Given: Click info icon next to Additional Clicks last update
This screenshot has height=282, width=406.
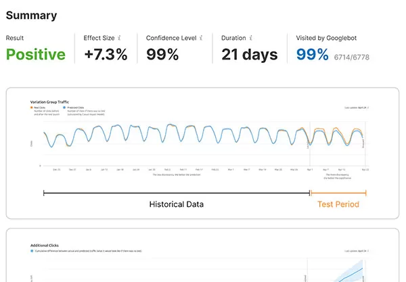Looking at the screenshot, I should click(x=368, y=251).
